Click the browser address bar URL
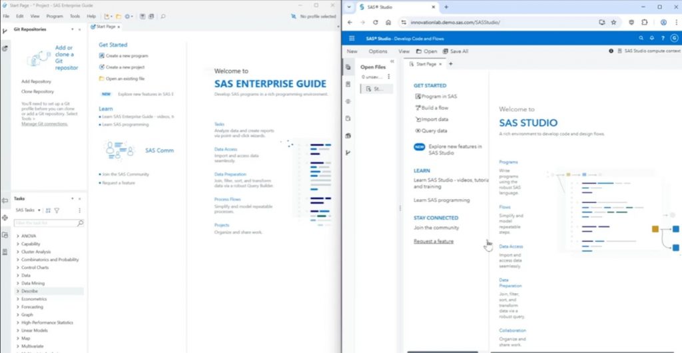Image resolution: width=682 pixels, height=353 pixels. click(455, 22)
